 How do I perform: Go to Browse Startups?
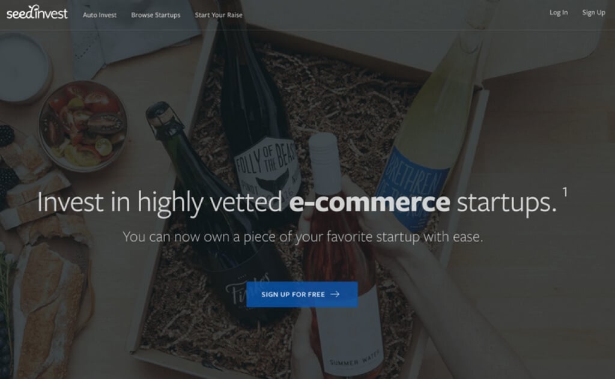pyautogui.click(x=156, y=15)
